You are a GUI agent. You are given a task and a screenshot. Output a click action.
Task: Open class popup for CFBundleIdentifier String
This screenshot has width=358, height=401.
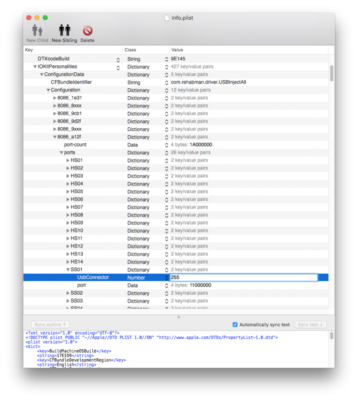coord(166,82)
